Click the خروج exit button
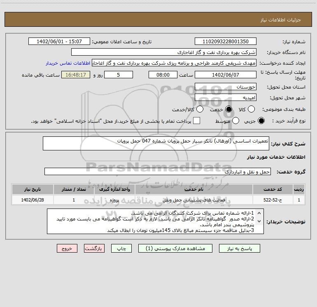Viewport: 317px width, 307px height. [67, 248]
